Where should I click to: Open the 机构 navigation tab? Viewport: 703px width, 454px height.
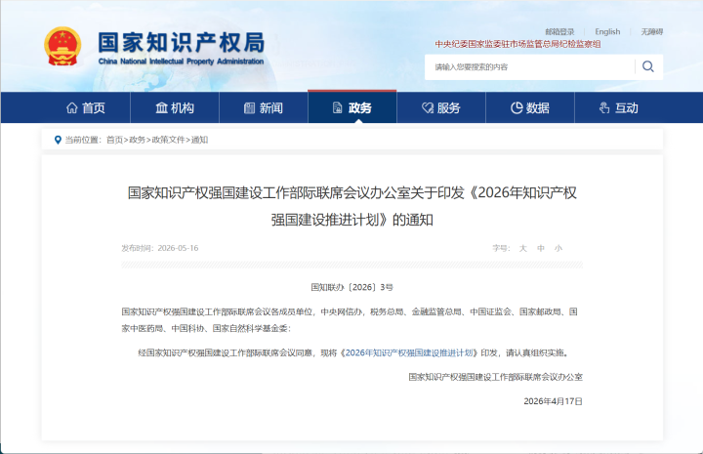pos(175,107)
